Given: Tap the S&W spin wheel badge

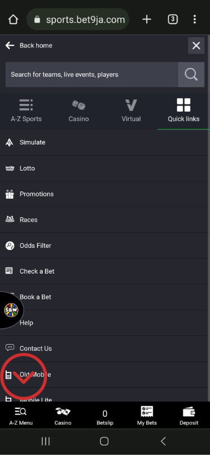Looking at the screenshot, I should click(11, 310).
